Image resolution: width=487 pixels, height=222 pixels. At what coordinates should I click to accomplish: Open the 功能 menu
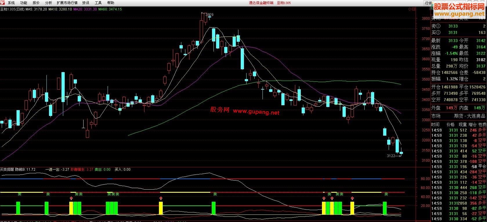[x=23, y=3]
